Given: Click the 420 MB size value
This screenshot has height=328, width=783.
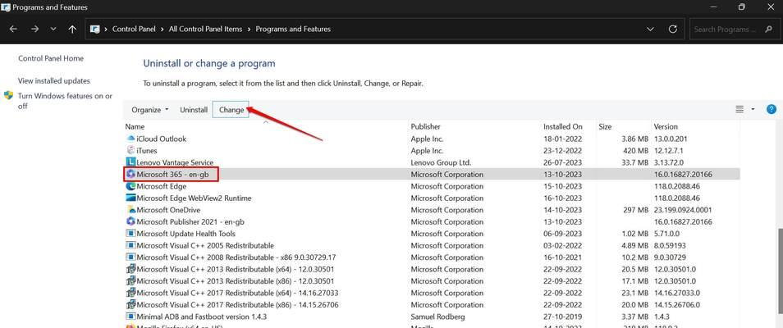Looking at the screenshot, I should pos(635,151).
